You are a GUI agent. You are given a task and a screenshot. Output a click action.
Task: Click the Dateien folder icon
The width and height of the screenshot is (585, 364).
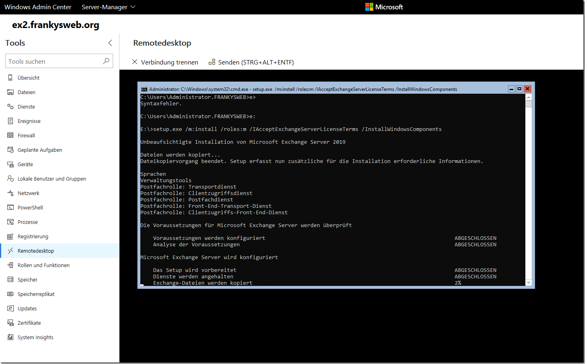[10, 92]
